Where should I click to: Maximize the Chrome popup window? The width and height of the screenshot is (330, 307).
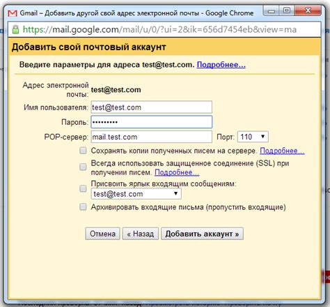tap(287, 10)
